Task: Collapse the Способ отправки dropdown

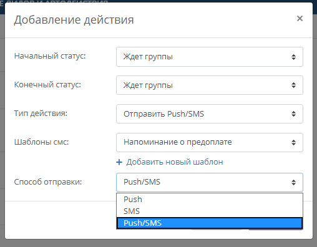Action: [x=210, y=182]
